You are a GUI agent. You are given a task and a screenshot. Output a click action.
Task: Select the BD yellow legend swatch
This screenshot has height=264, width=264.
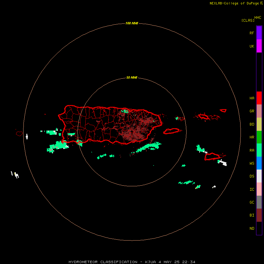(259, 124)
